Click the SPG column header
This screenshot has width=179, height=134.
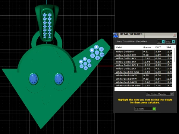(169, 47)
